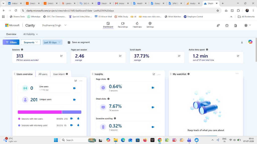Open the share/team members icon

(218, 25)
